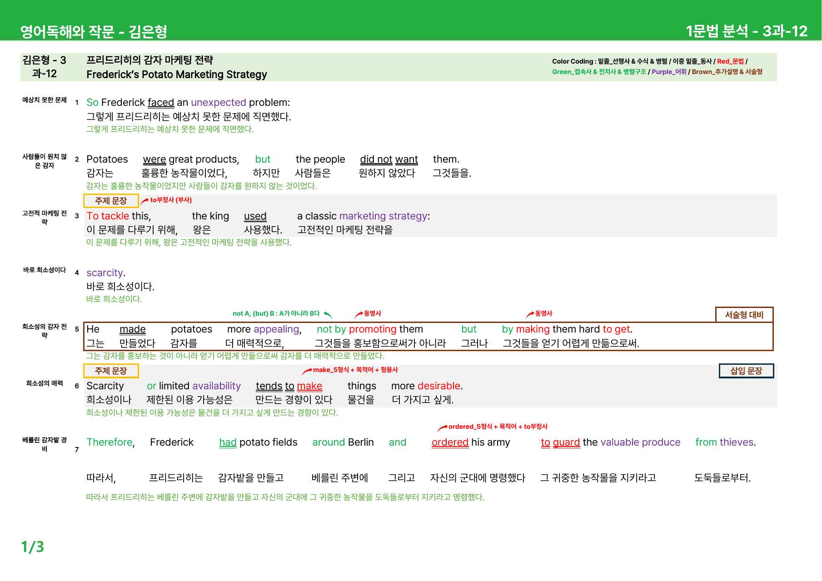Click the purple word appealing
The height and width of the screenshot is (581, 822).
pos(276,329)
